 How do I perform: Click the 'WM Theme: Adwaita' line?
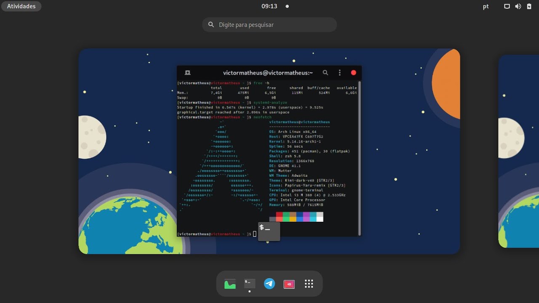288,175
